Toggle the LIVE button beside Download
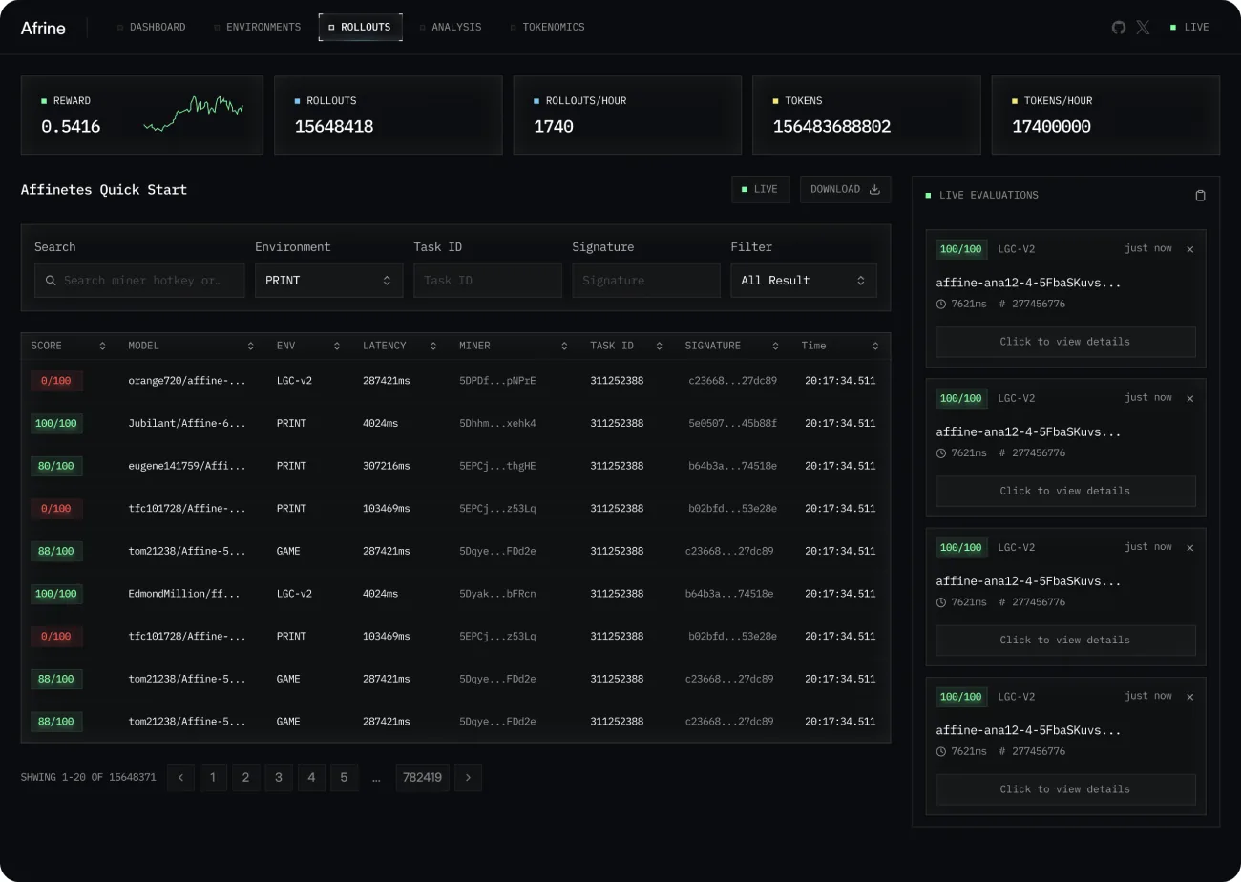Image resolution: width=1241 pixels, height=882 pixels. click(760, 189)
